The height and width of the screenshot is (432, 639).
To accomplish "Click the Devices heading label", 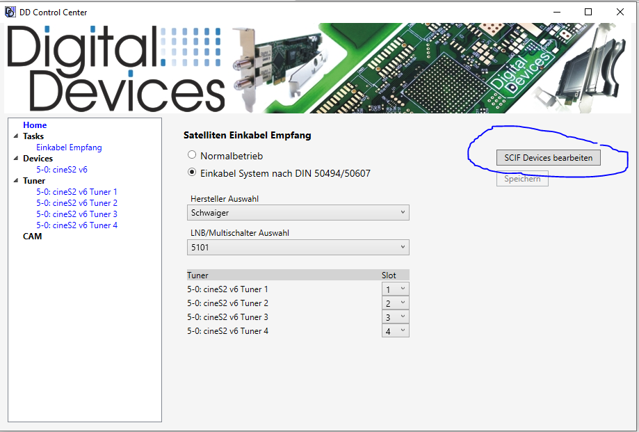I will point(38,158).
